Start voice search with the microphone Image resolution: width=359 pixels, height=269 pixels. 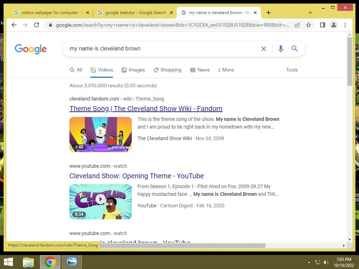(x=281, y=48)
